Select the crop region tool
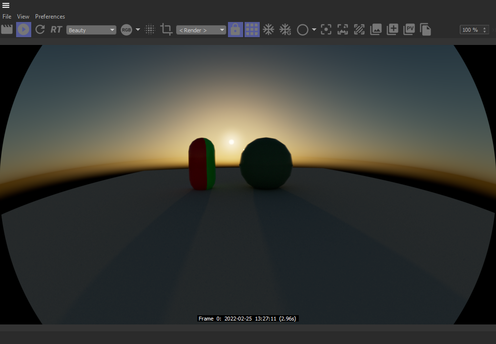 click(166, 30)
